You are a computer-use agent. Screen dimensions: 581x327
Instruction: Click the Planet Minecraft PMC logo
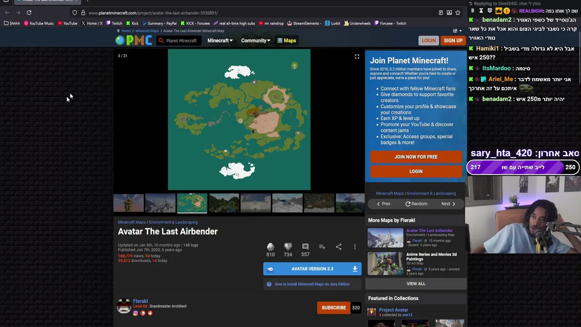coord(133,40)
